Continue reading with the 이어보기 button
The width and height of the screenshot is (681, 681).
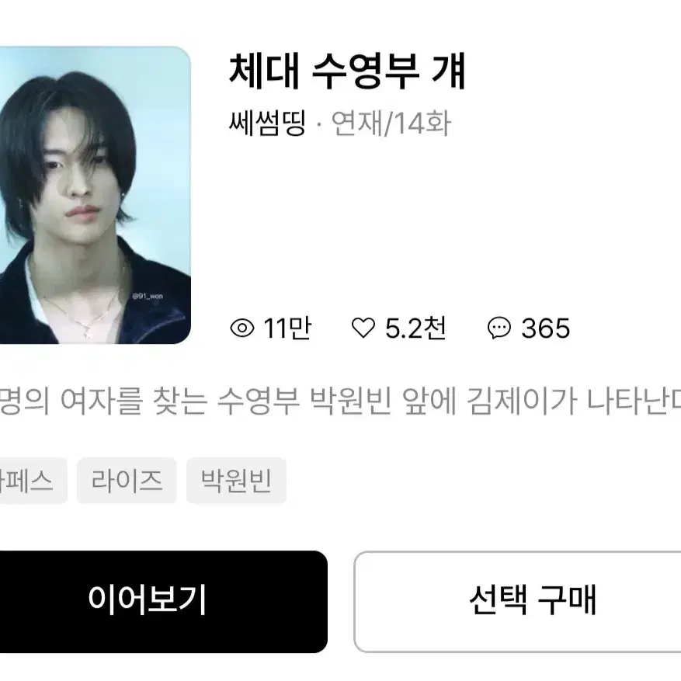tap(163, 602)
